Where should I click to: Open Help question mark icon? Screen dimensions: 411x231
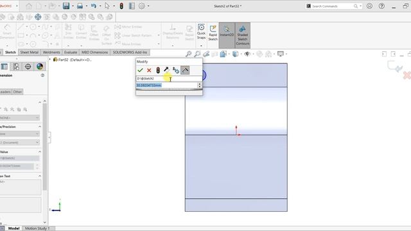pyautogui.click(x=381, y=6)
